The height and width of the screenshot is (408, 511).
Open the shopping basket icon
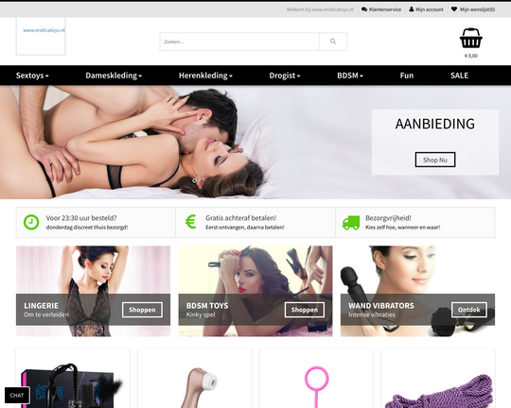pos(471,38)
